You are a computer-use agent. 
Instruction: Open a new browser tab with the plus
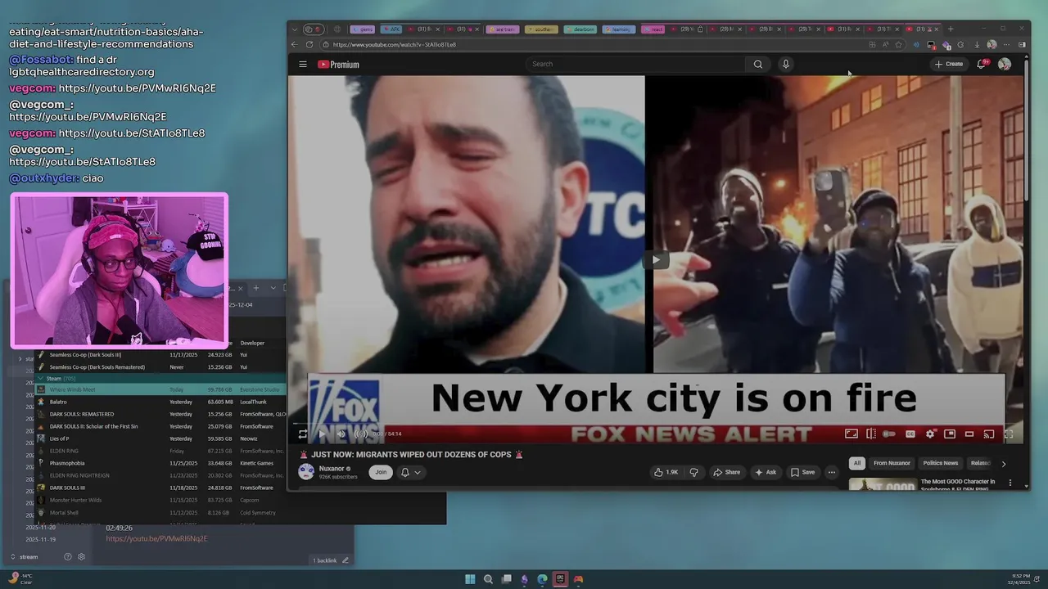(x=951, y=29)
